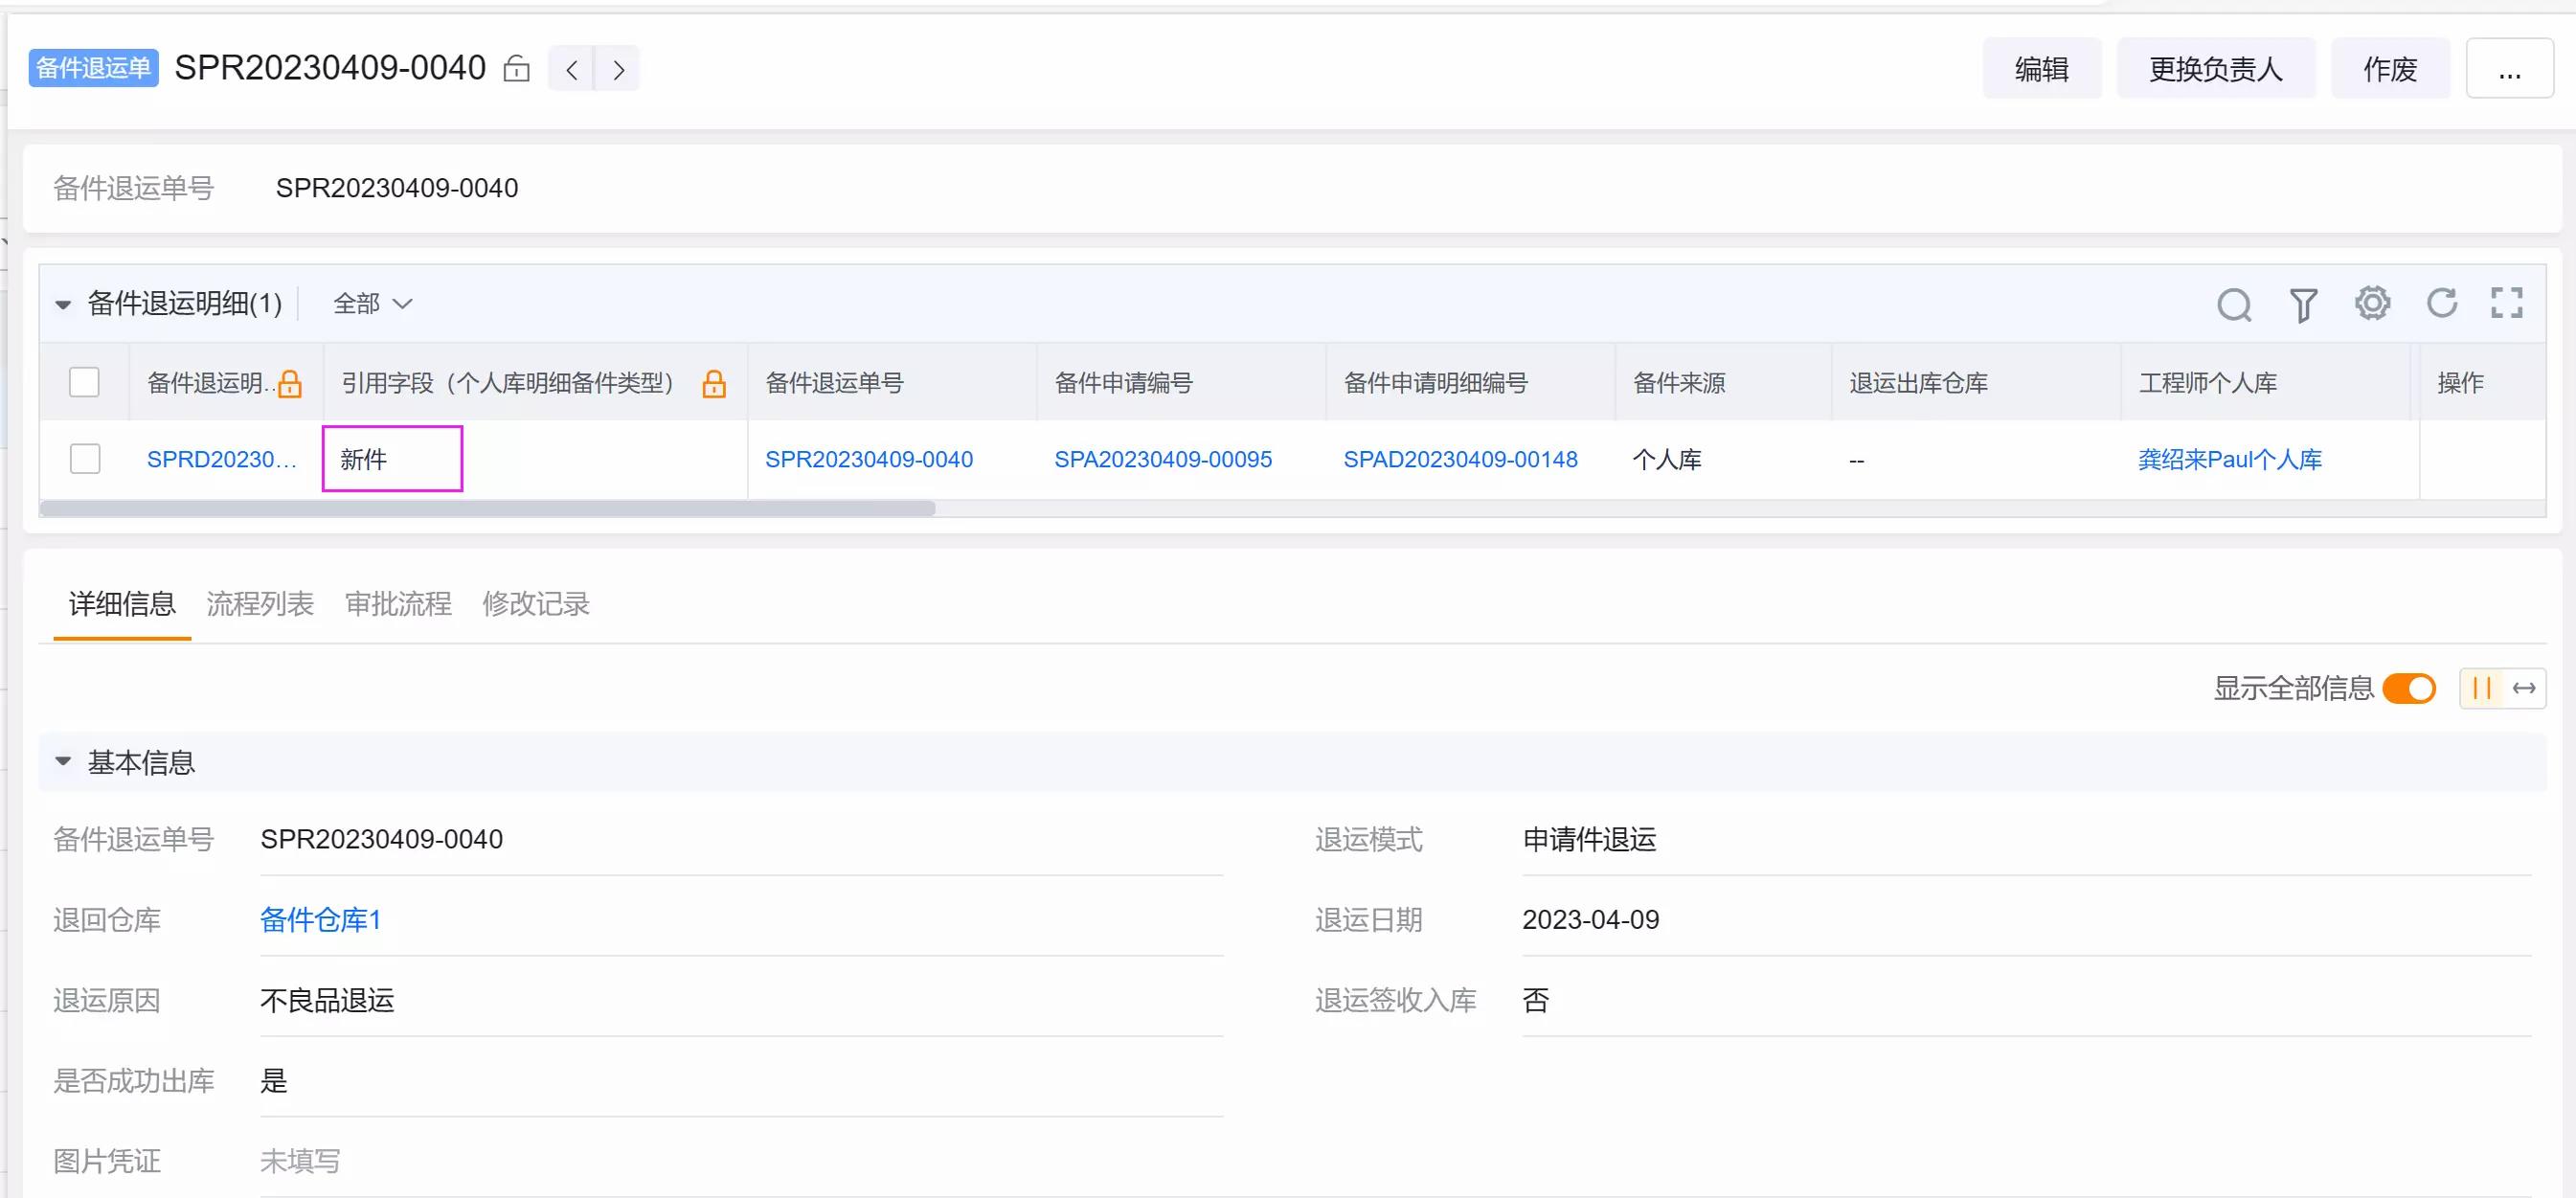Screen dimensions: 2576x1198
Task: Click the previous record navigation arrow
Action: [x=570, y=66]
